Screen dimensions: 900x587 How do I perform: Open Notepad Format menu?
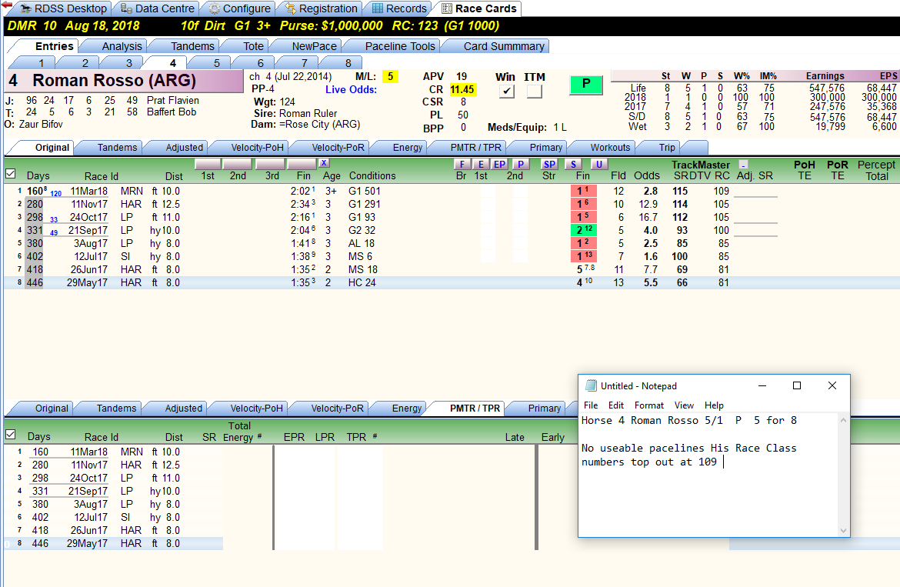pyautogui.click(x=648, y=405)
